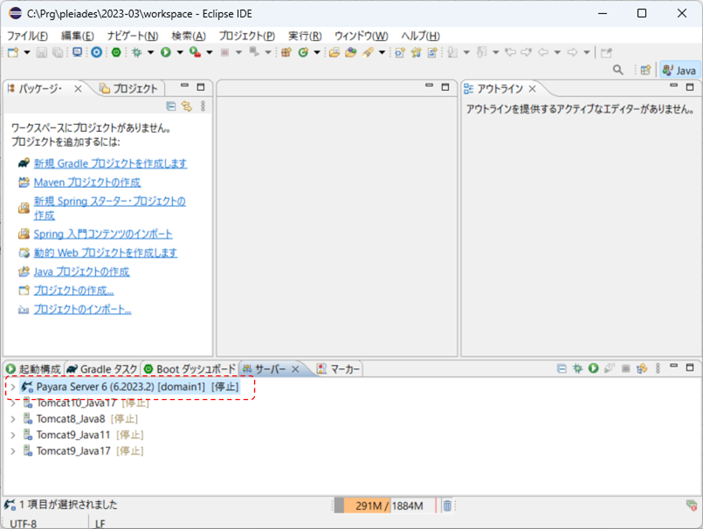Click the Run with coverage/external tools icon

pyautogui.click(x=195, y=52)
